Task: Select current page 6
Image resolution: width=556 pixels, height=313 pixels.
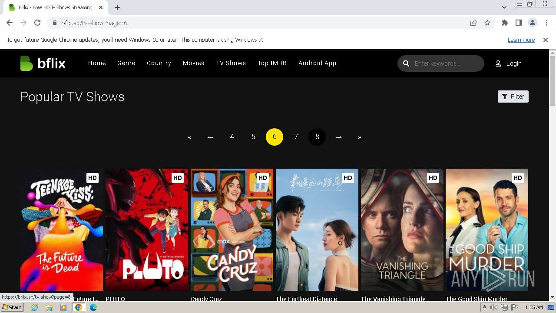Action: coord(275,137)
